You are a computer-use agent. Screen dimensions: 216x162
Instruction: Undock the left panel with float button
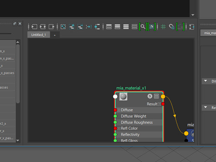[x=15, y=24]
